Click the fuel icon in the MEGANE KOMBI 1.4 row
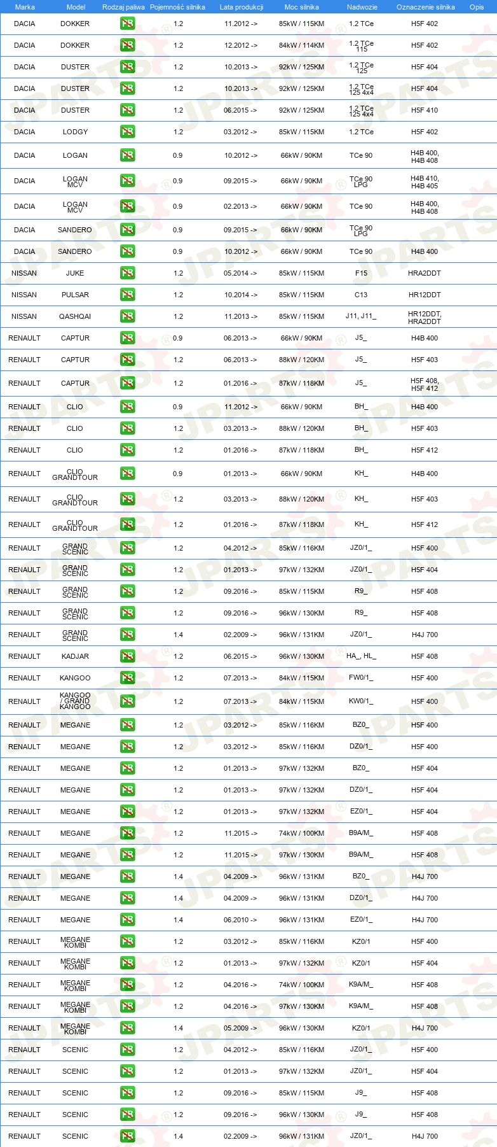 pos(127,1028)
